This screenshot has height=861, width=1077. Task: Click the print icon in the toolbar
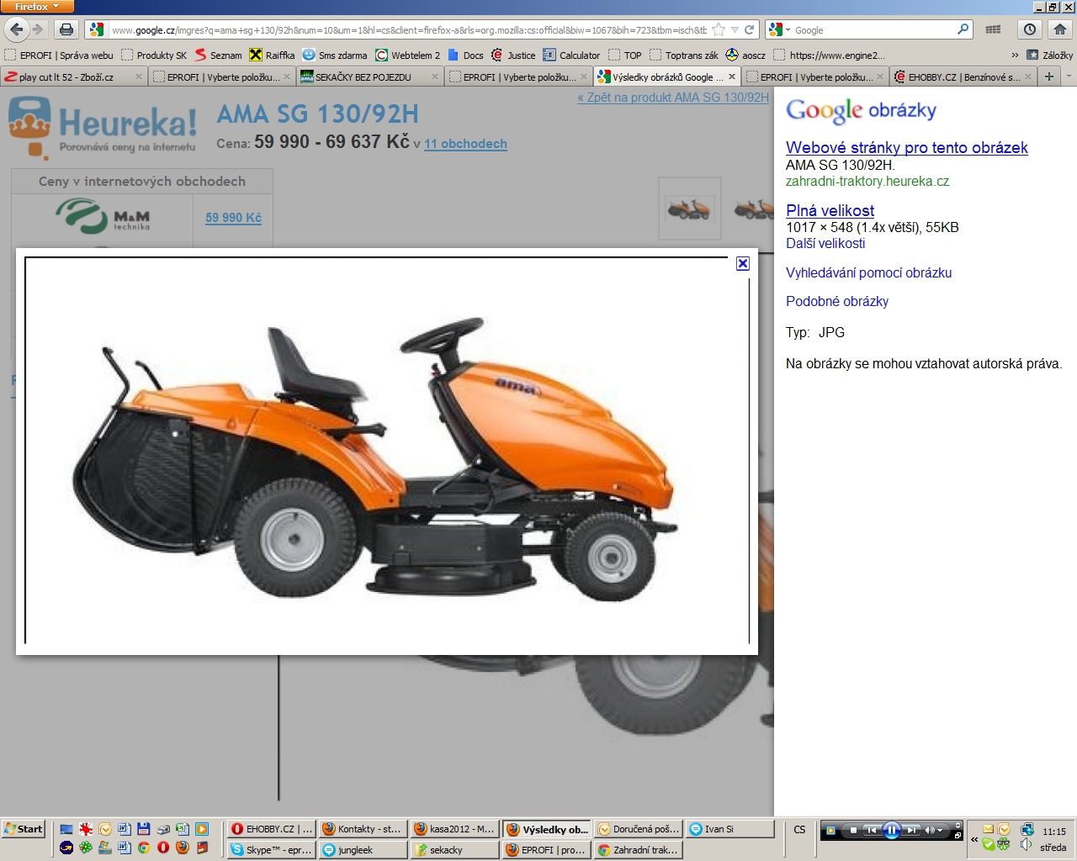pos(66,29)
